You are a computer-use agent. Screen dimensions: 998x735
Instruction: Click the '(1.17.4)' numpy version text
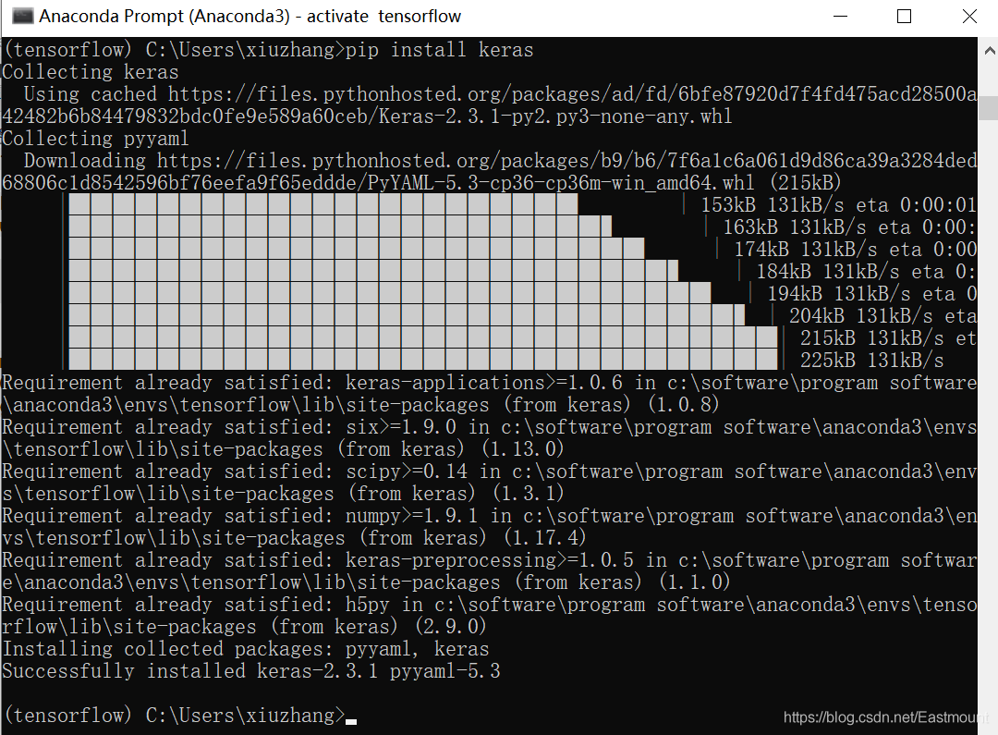[x=545, y=538]
